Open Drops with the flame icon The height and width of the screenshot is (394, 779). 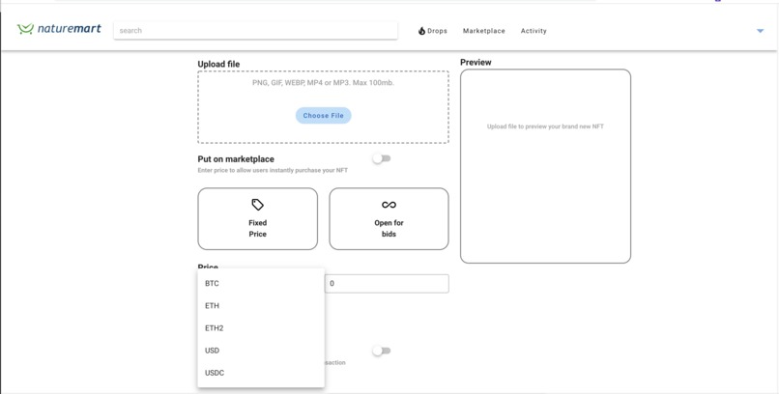(x=433, y=31)
